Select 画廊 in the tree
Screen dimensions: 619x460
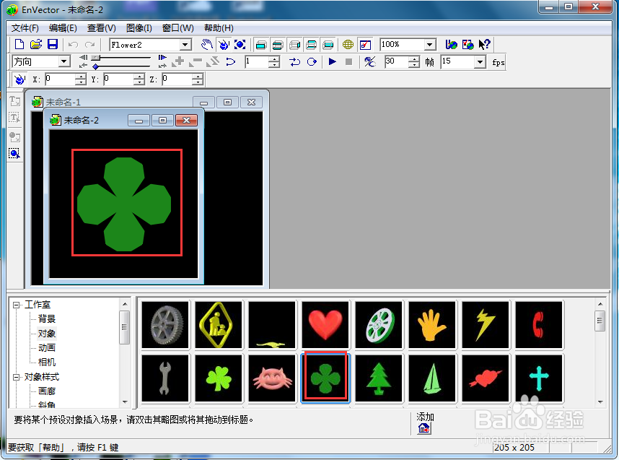(47, 391)
